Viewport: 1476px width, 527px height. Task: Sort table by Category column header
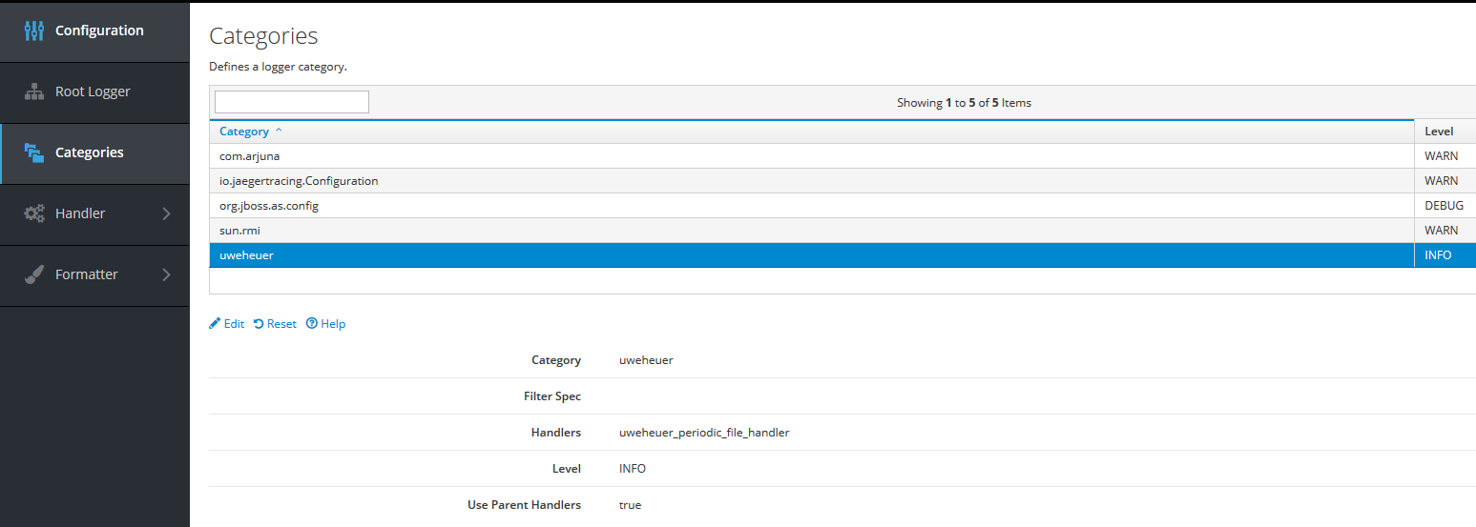[x=244, y=132]
